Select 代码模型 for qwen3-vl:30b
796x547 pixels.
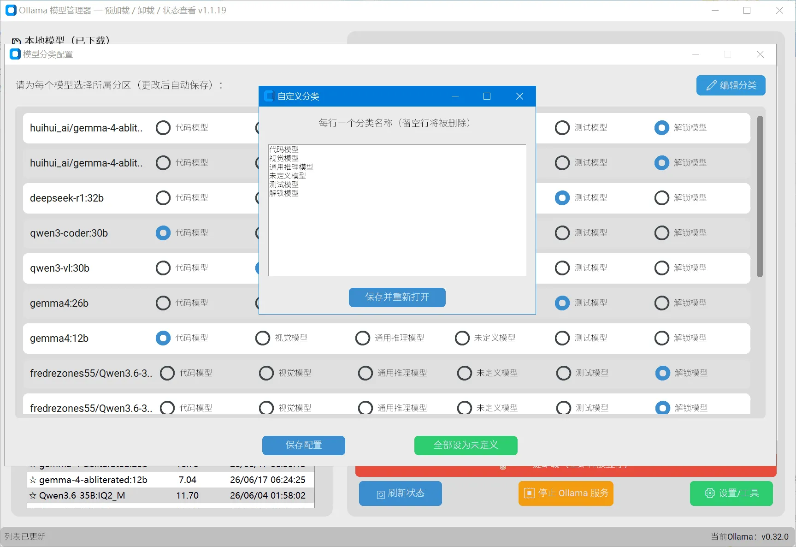[x=163, y=268]
